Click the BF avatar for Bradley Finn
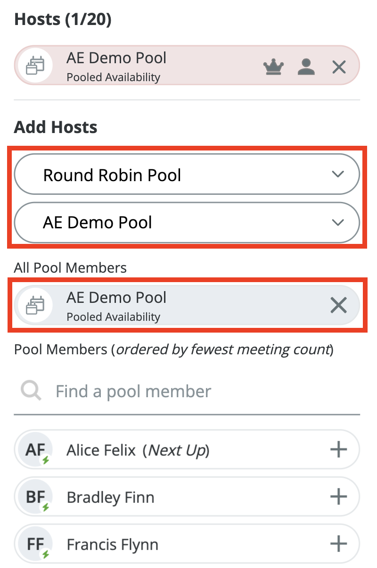This screenshot has height=568, width=377. point(35,497)
